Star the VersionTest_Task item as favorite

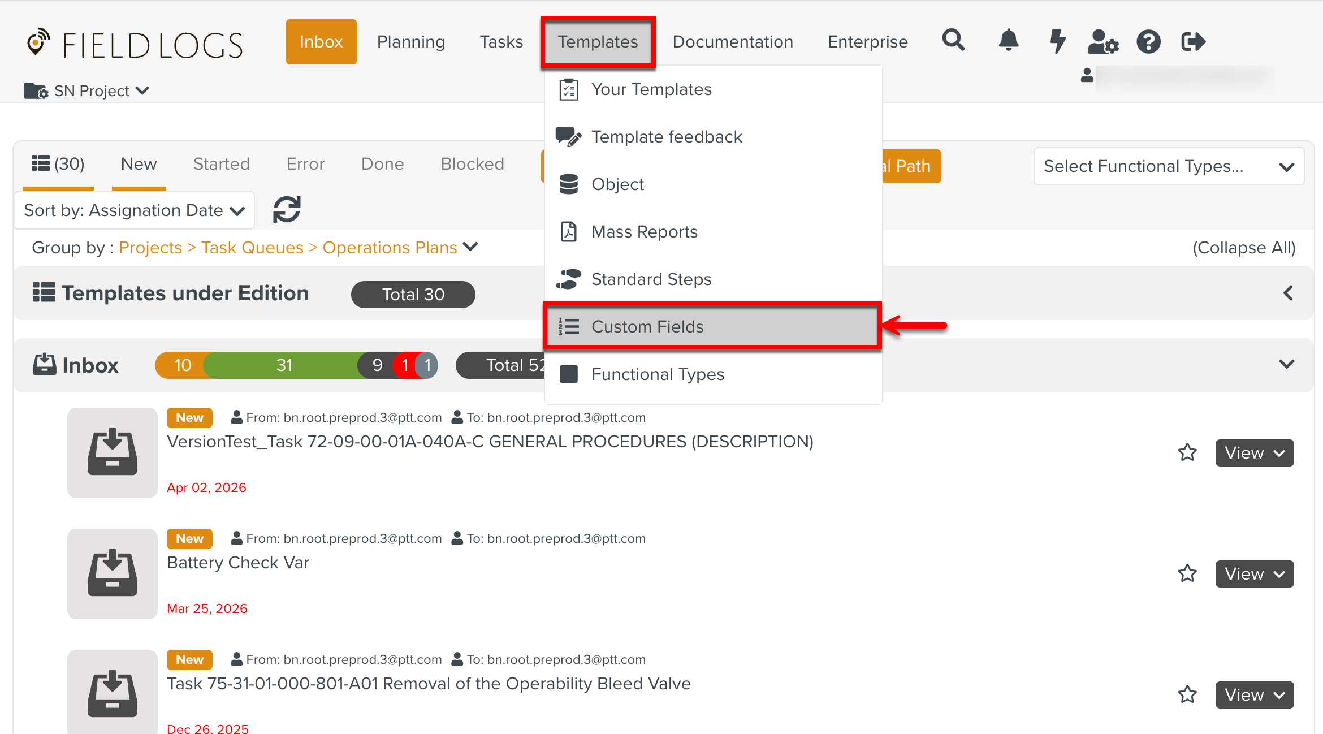1187,452
